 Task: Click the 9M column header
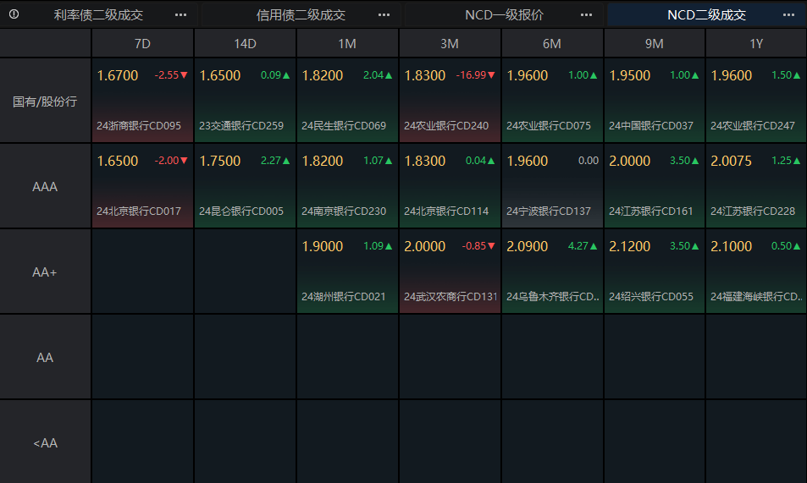coord(654,44)
